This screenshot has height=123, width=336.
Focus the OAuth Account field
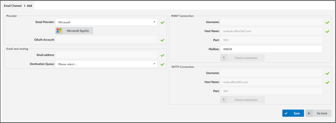[107, 40]
